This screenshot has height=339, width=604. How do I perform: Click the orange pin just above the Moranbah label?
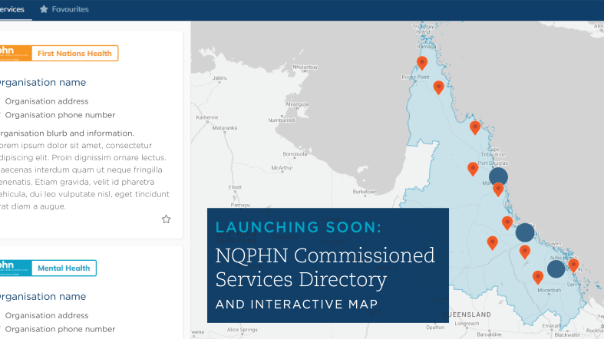(538, 278)
